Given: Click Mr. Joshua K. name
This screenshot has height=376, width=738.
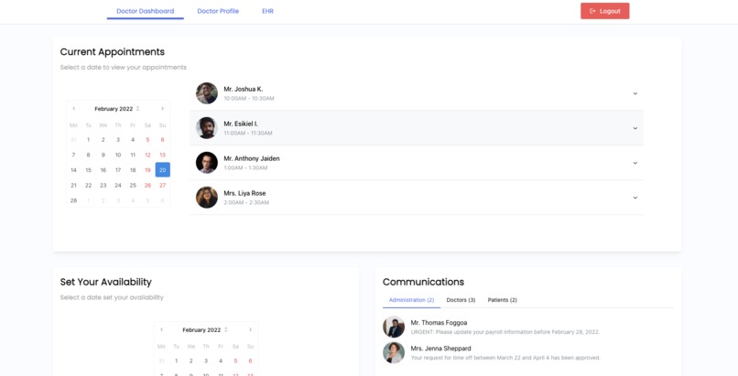Looking at the screenshot, I should tap(244, 89).
